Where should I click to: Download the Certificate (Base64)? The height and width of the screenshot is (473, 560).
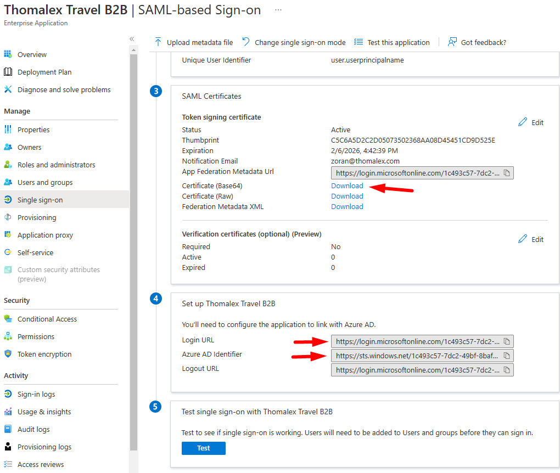coord(347,185)
